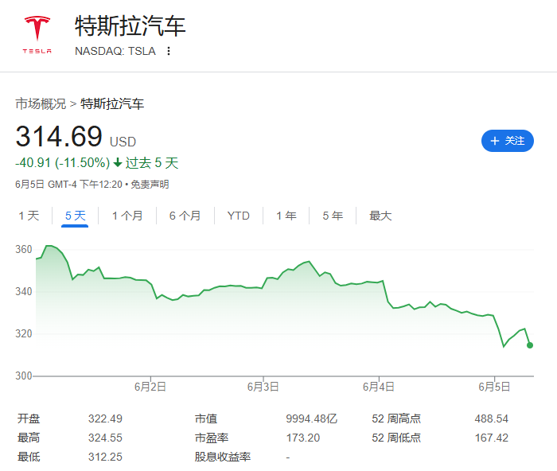Click the 6月5日 axis label
557x471 pixels.
coord(494,387)
